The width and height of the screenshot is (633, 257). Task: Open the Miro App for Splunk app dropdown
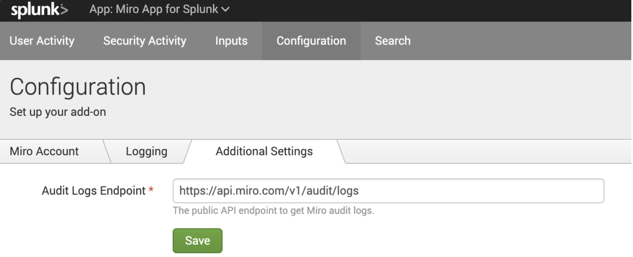click(x=160, y=10)
